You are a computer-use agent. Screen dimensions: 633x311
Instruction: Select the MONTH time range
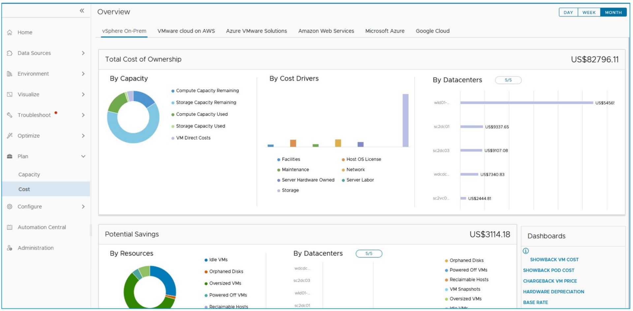[613, 13]
